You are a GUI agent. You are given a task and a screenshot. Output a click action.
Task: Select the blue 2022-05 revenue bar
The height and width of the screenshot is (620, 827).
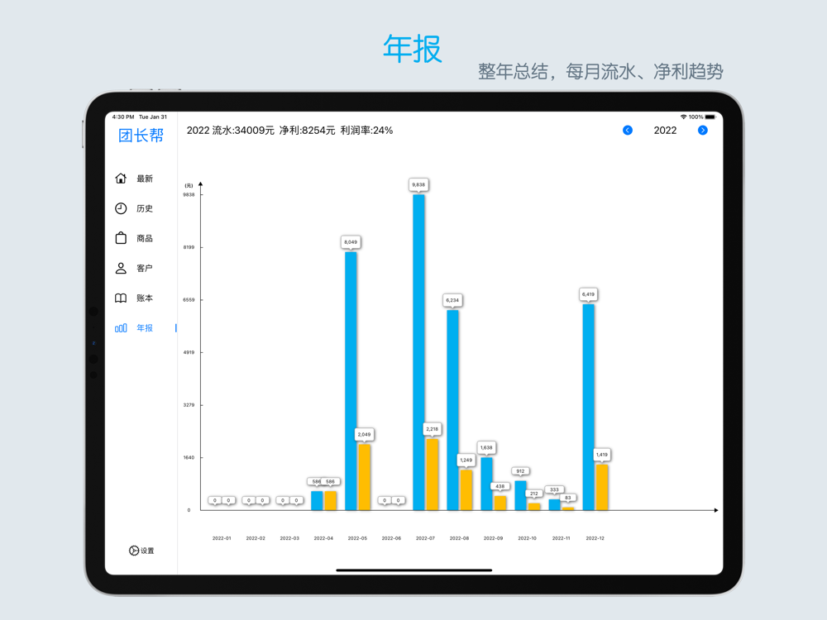click(x=351, y=381)
